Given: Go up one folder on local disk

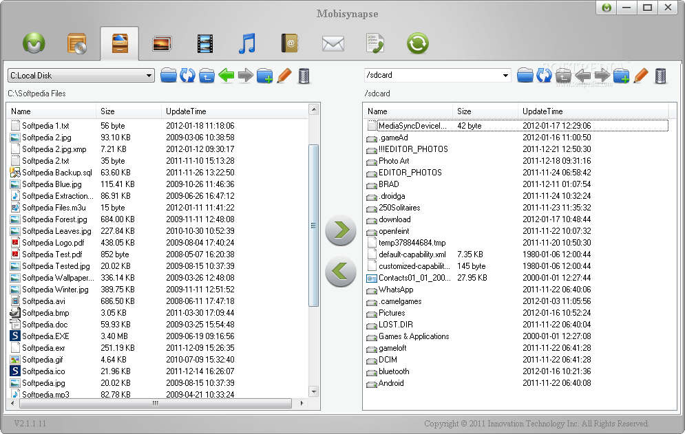Looking at the screenshot, I should coord(207,75).
